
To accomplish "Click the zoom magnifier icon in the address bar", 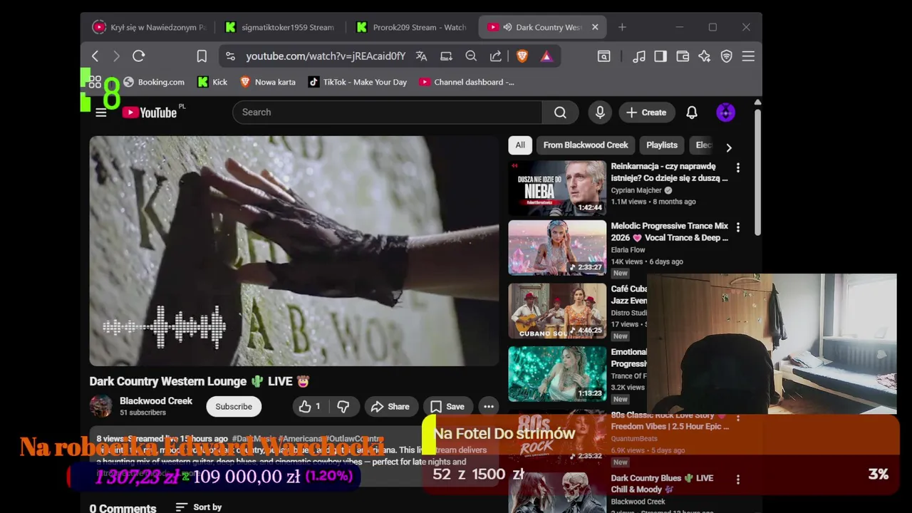I will pos(471,56).
